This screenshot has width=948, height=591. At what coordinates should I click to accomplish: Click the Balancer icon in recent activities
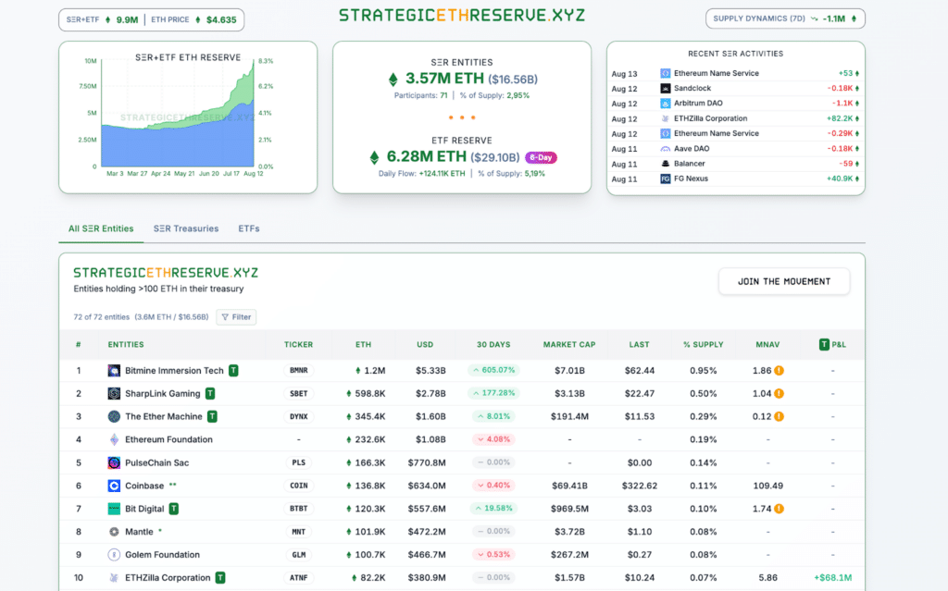(x=665, y=164)
